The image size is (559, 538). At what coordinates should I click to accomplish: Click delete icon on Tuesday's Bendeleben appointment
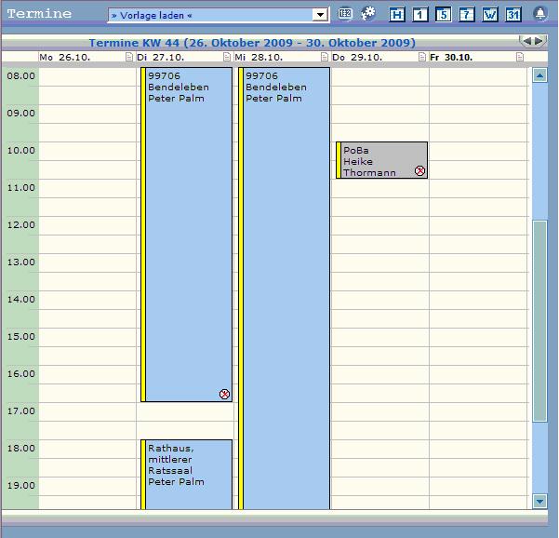224,395
